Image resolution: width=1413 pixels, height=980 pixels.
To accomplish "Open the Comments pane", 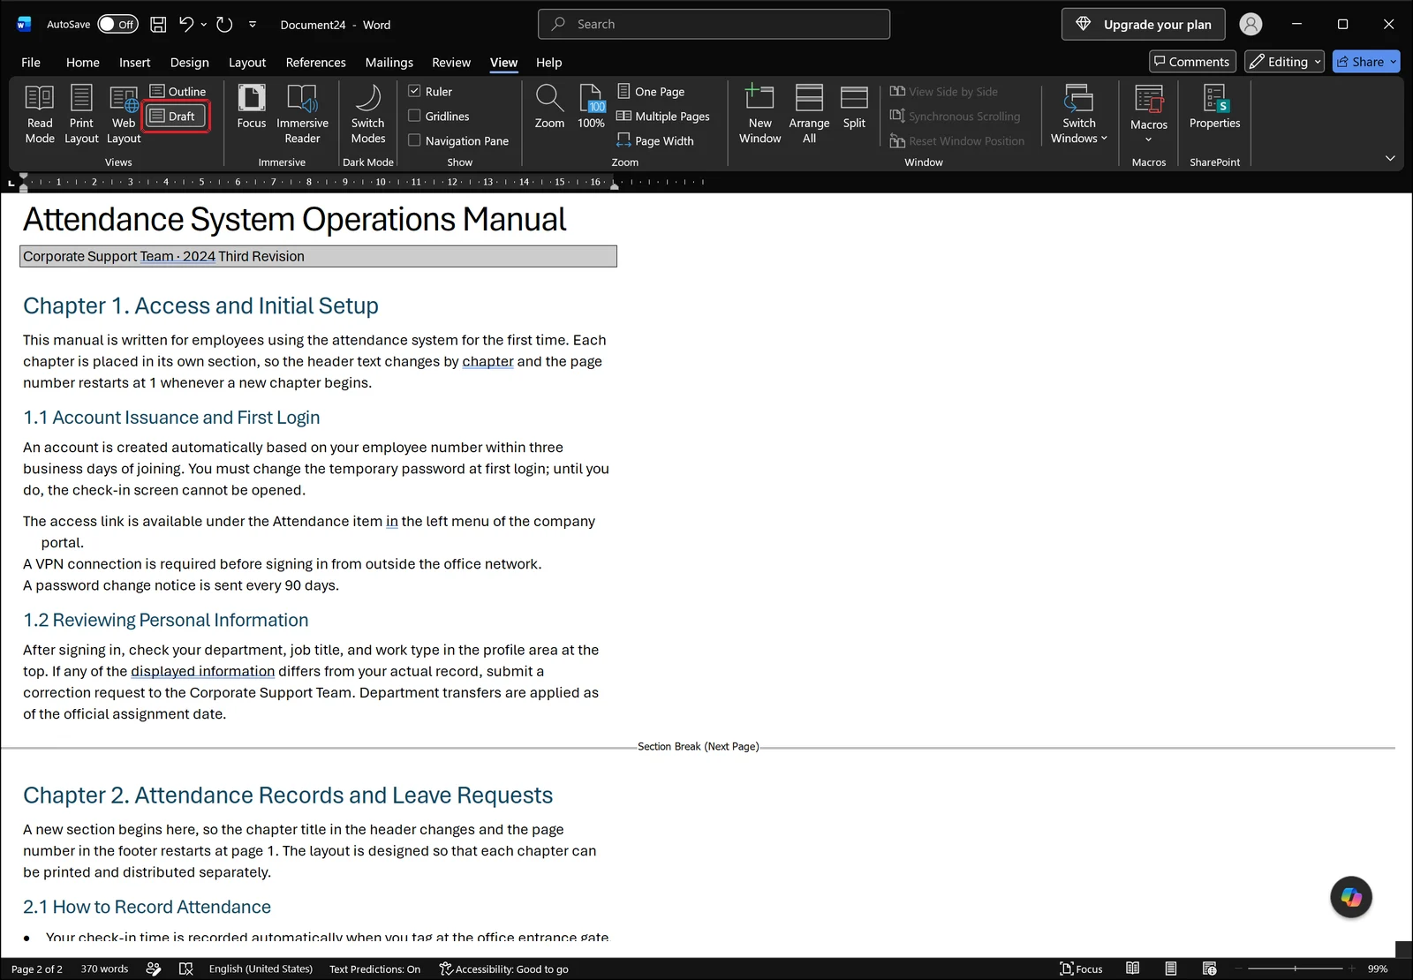I will (1192, 62).
